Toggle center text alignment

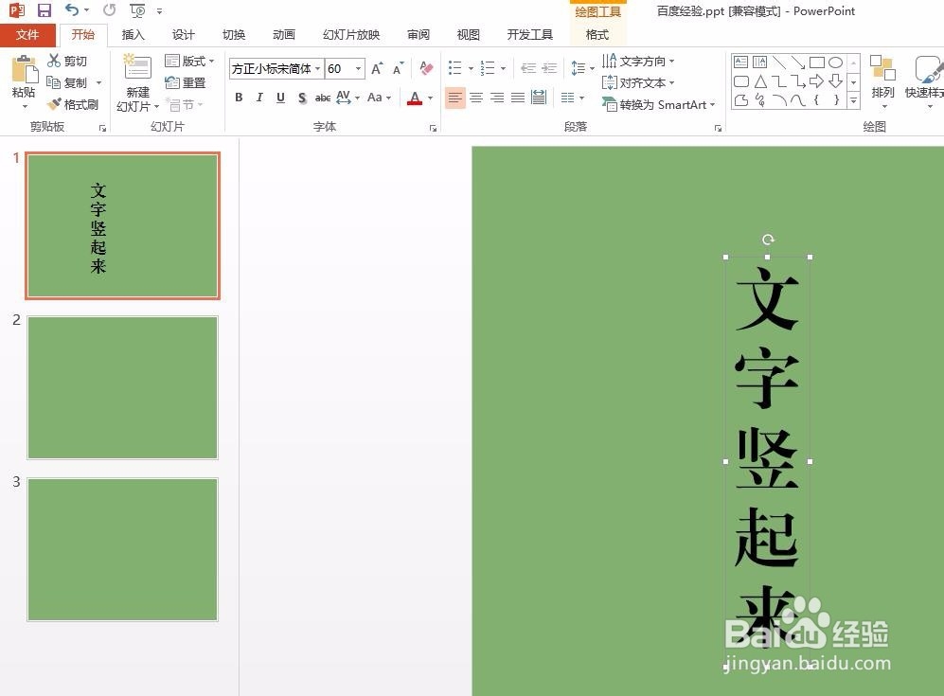[476, 97]
